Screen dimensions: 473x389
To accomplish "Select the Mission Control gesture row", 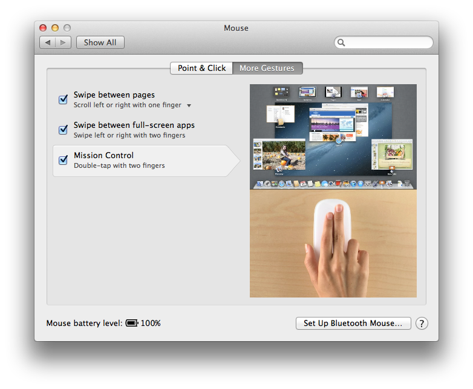I will pos(146,161).
